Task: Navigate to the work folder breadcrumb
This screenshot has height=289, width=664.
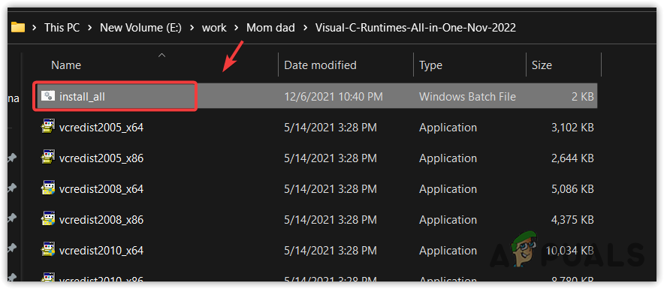Action: click(x=214, y=28)
